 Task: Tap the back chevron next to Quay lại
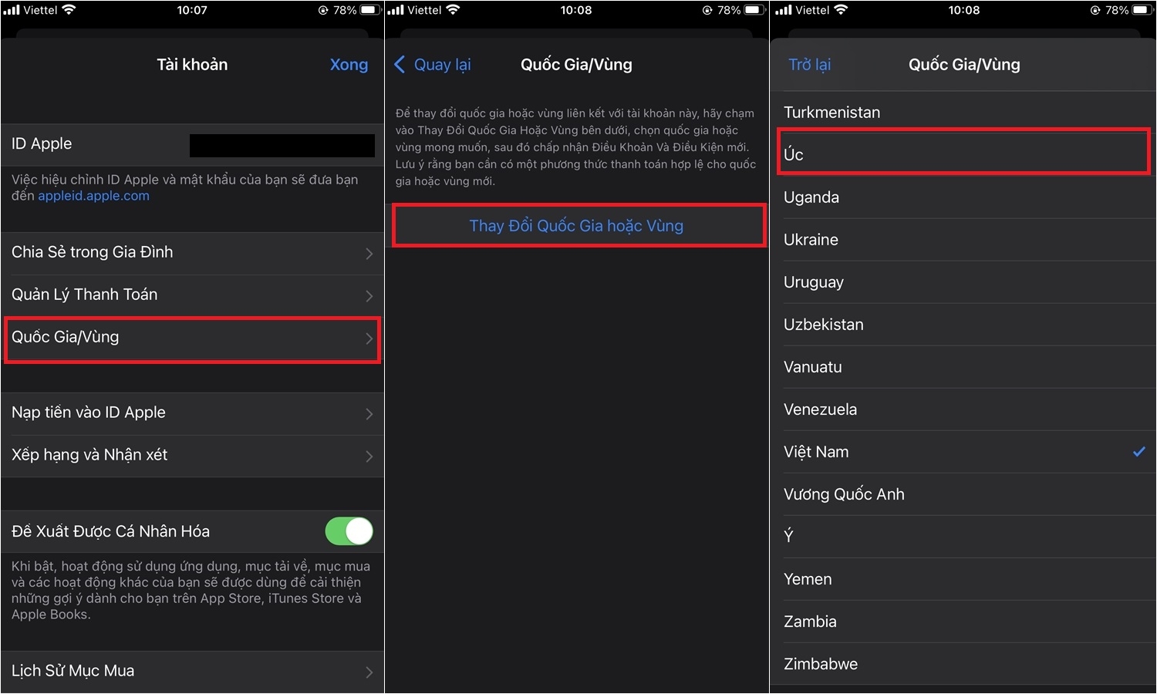400,65
